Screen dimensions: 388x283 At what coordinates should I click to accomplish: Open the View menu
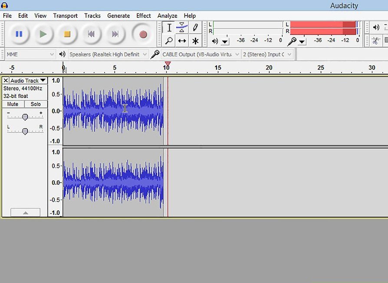[x=40, y=16]
